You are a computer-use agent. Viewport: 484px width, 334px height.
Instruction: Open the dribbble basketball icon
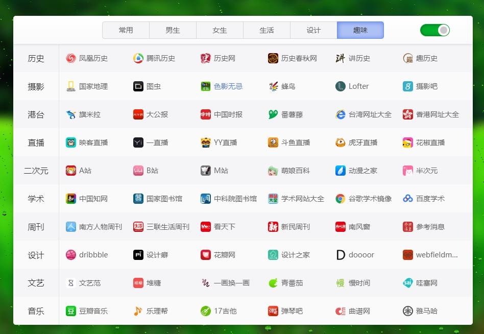click(x=71, y=255)
